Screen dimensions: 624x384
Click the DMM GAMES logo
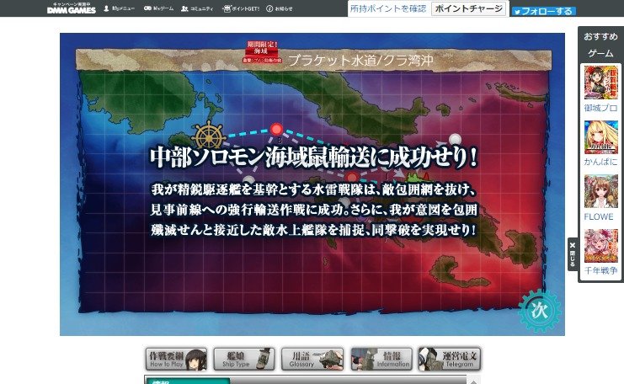[x=72, y=8]
